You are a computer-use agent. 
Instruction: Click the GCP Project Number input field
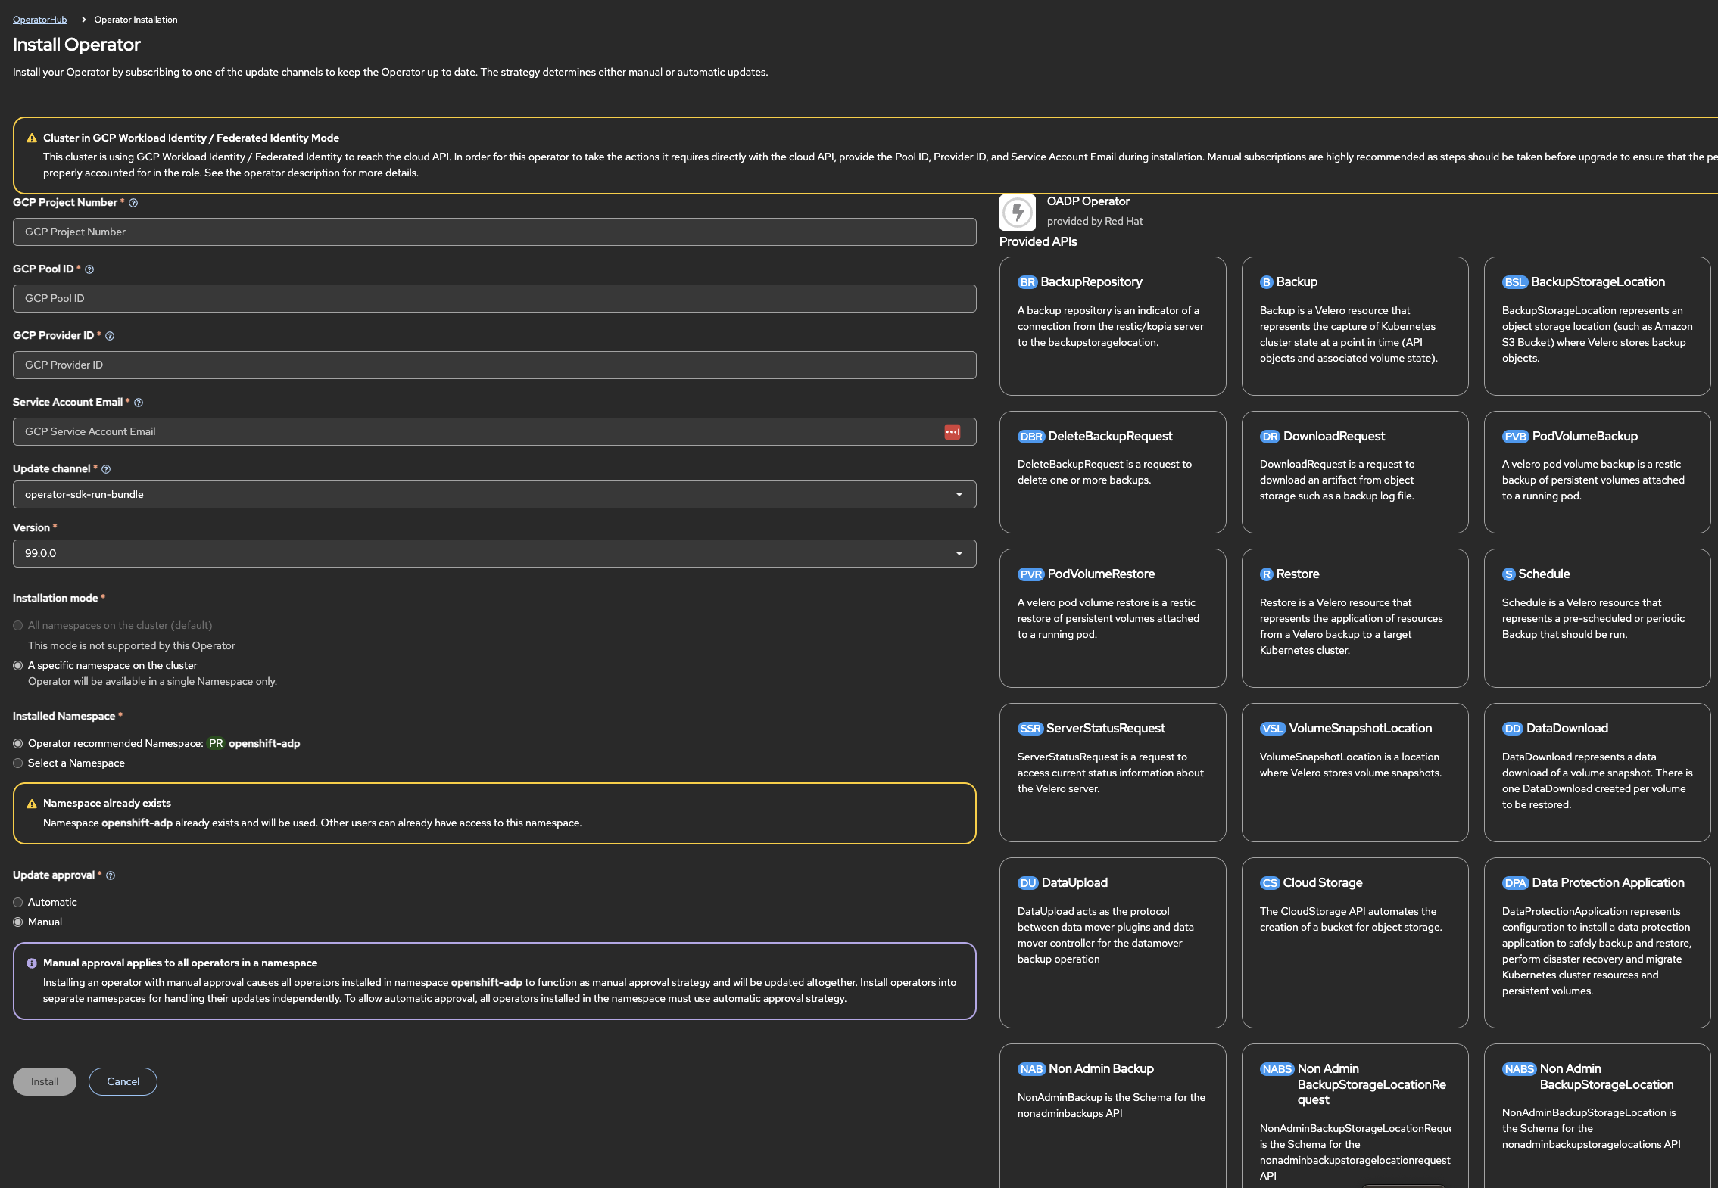click(494, 232)
